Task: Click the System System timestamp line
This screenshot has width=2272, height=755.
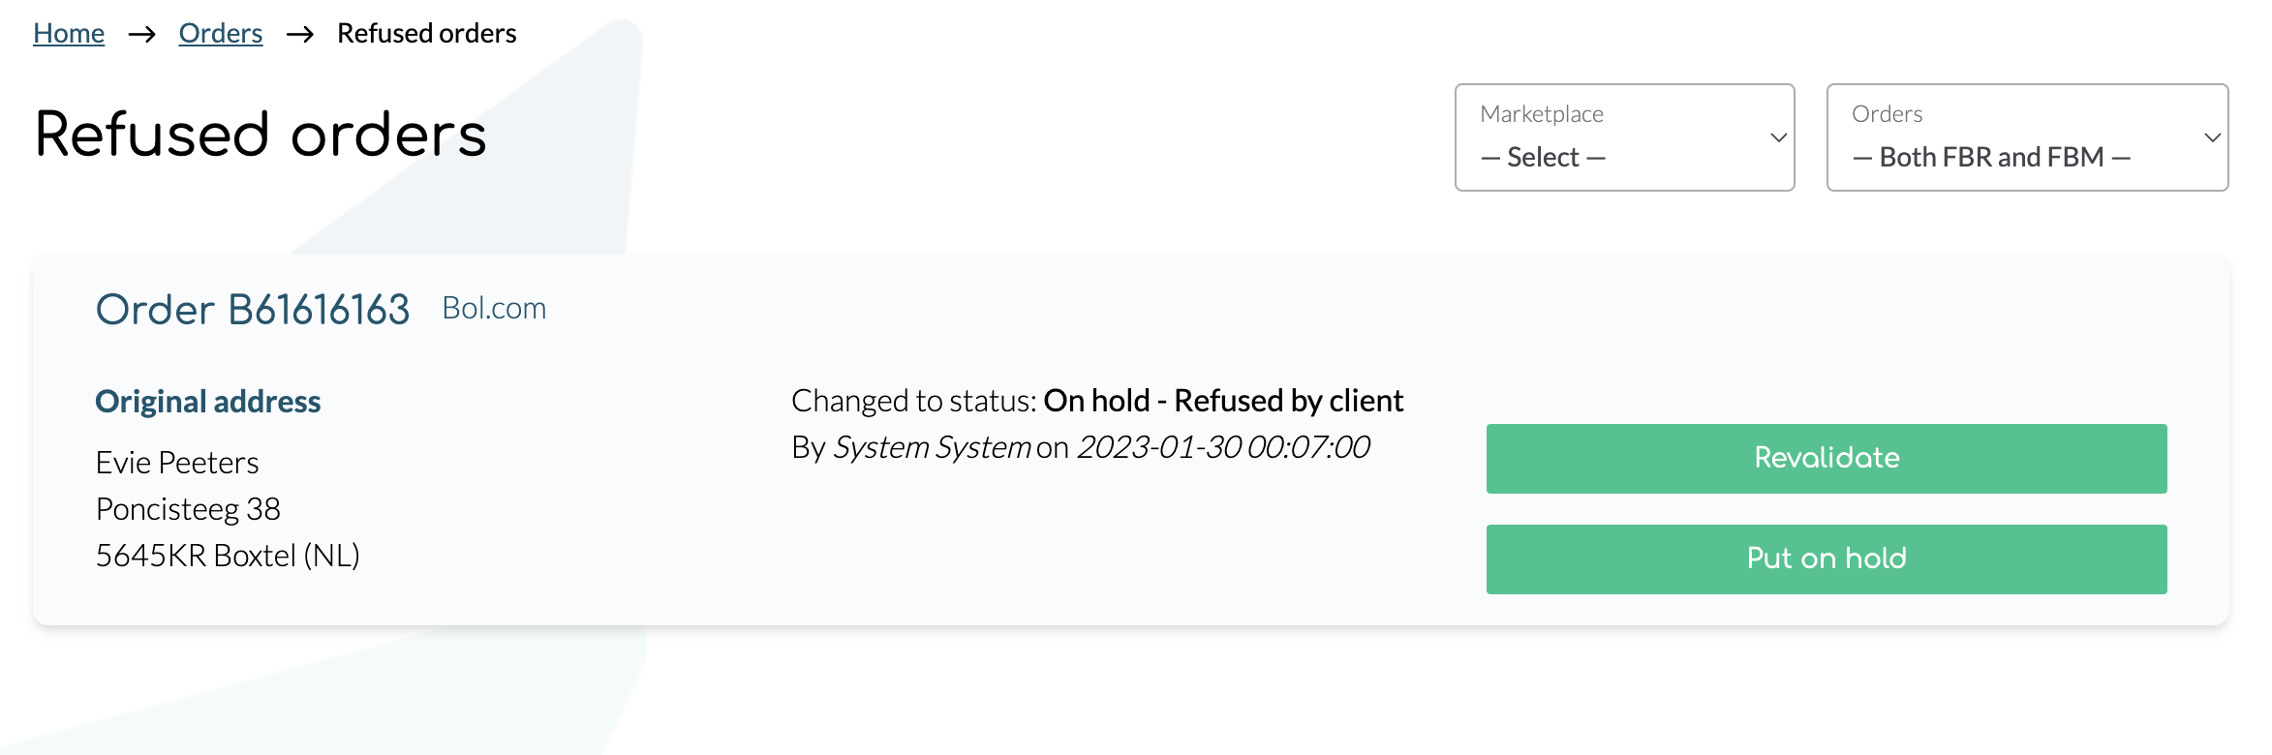Action: pyautogui.click(x=1081, y=447)
